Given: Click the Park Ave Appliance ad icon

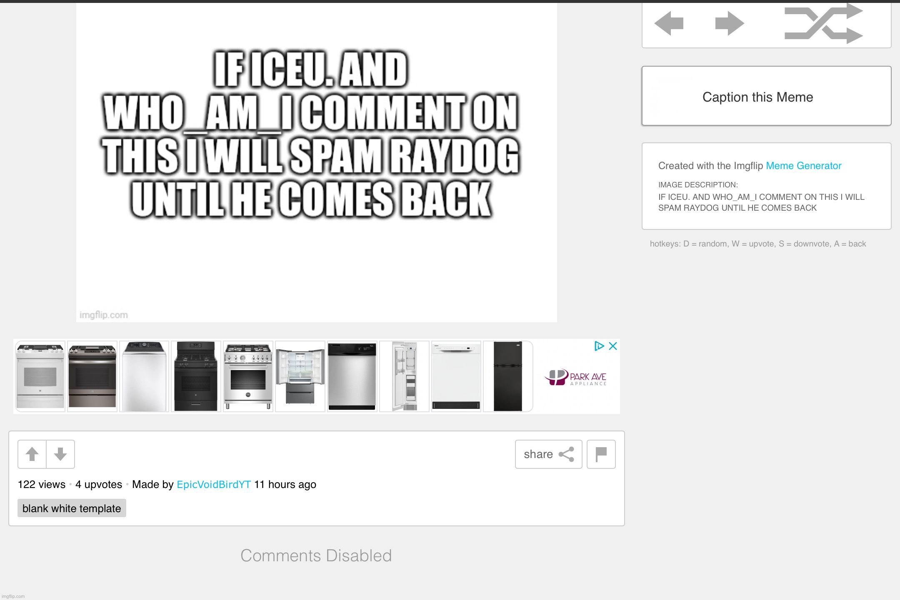Looking at the screenshot, I should (574, 376).
